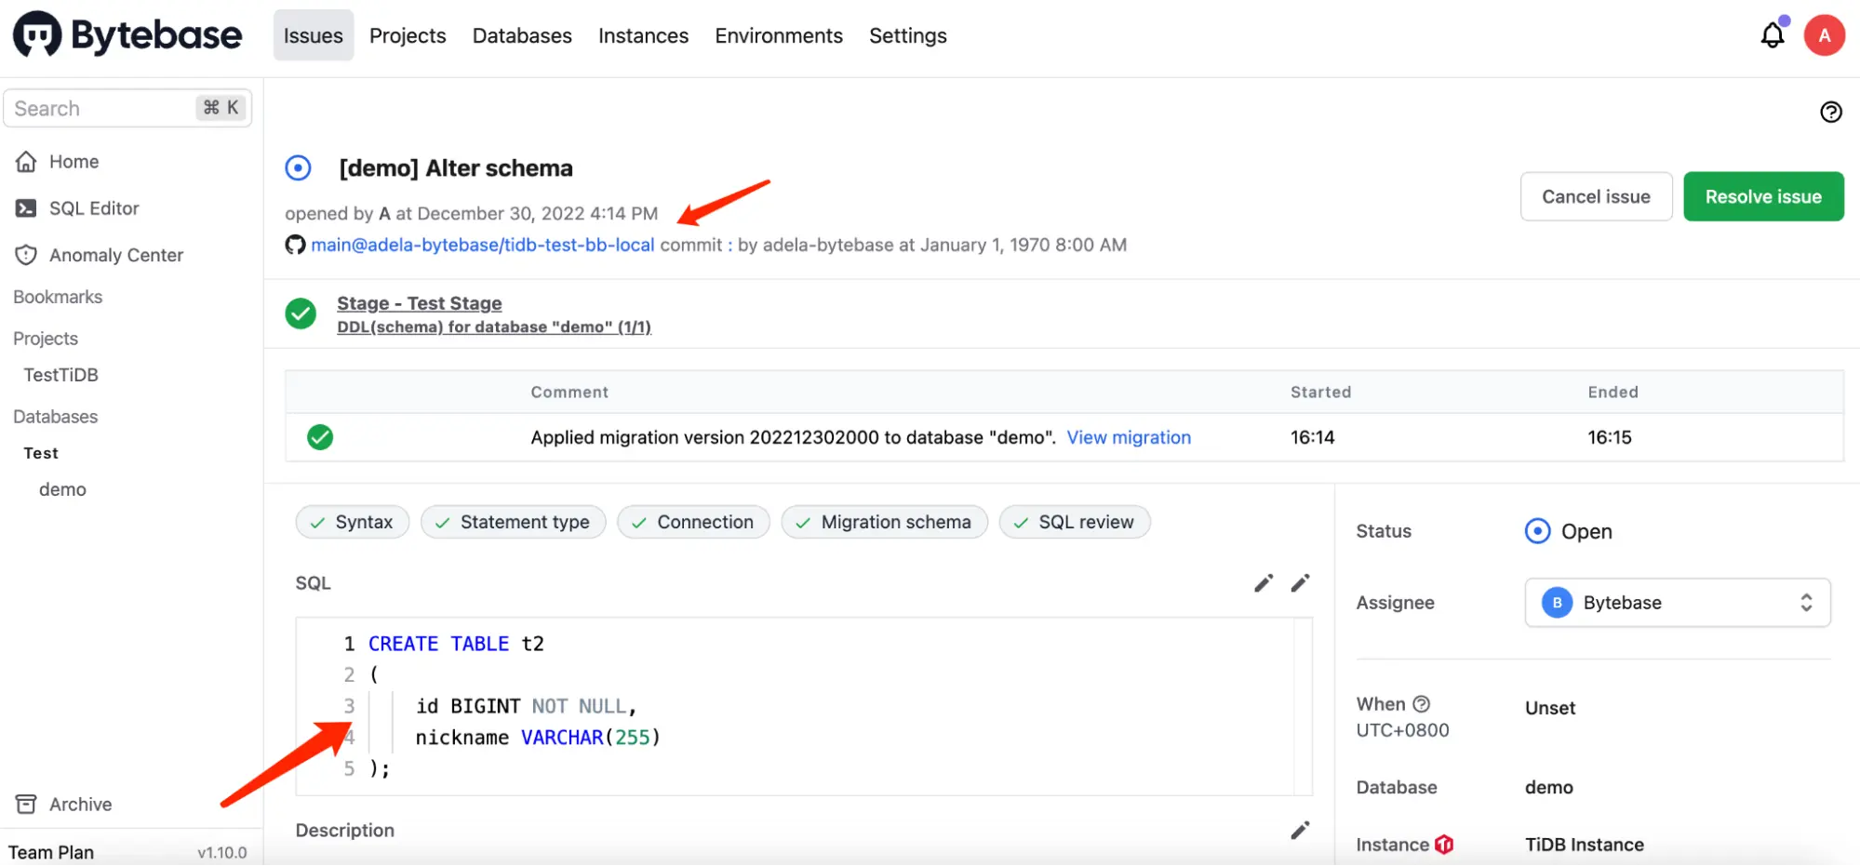Click the When field help icon

(1422, 704)
